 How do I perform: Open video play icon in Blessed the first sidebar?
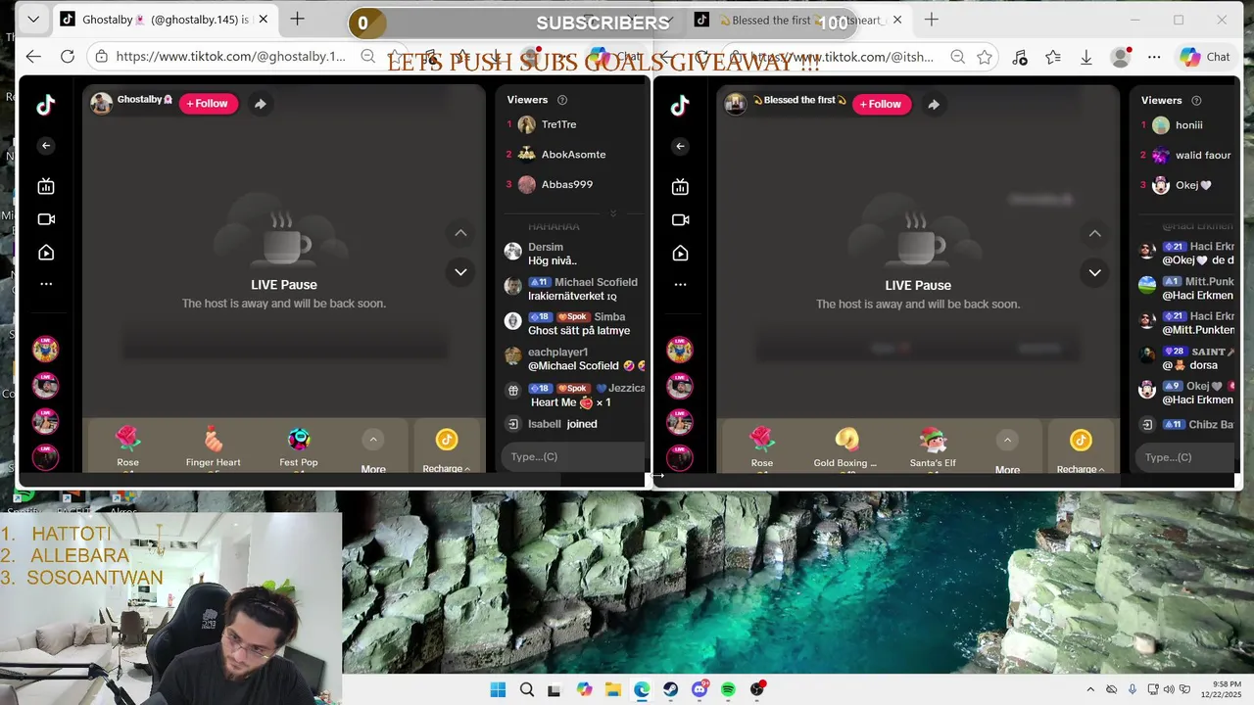pyautogui.click(x=680, y=254)
